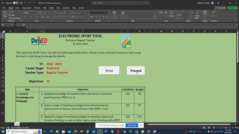Viewport: 239px width, 134px height.
Task: Click the Font Color icon
Action: pyautogui.click(x=48, y=16)
